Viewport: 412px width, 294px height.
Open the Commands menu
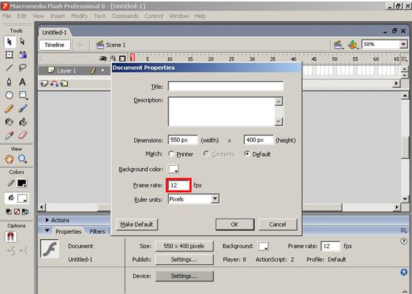125,16
